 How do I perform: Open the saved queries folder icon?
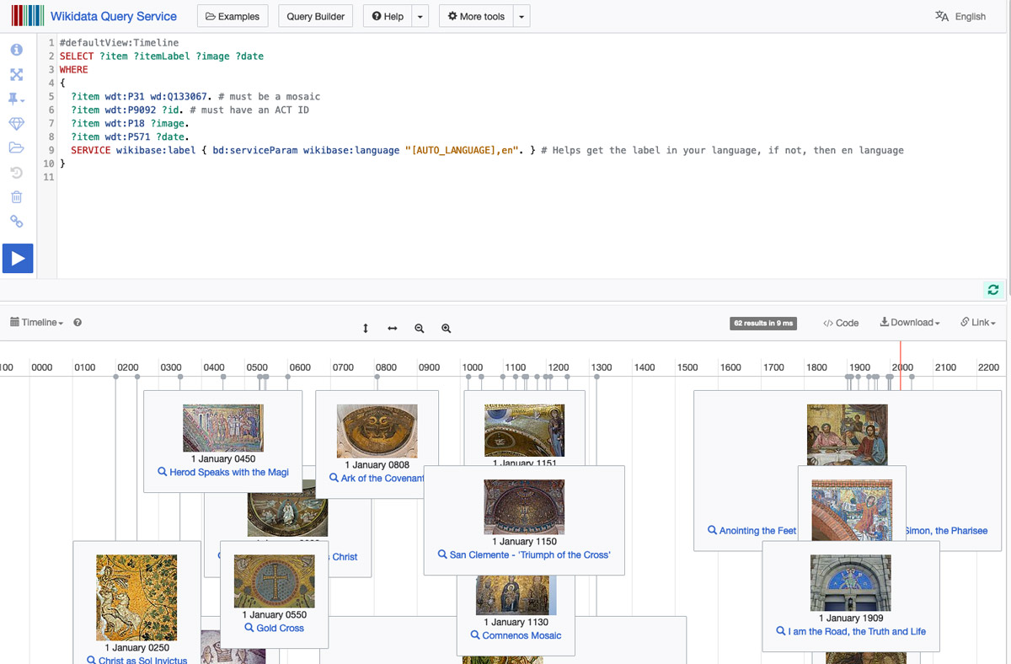16,148
